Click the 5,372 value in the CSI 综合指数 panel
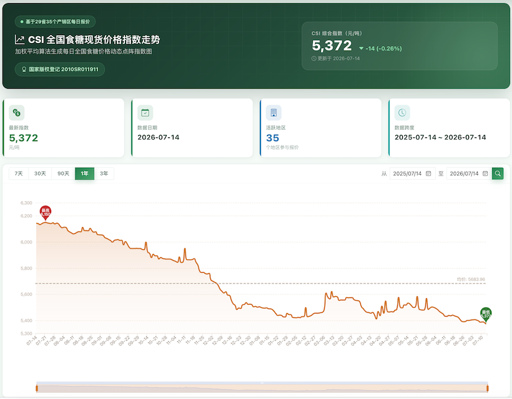 (332, 46)
